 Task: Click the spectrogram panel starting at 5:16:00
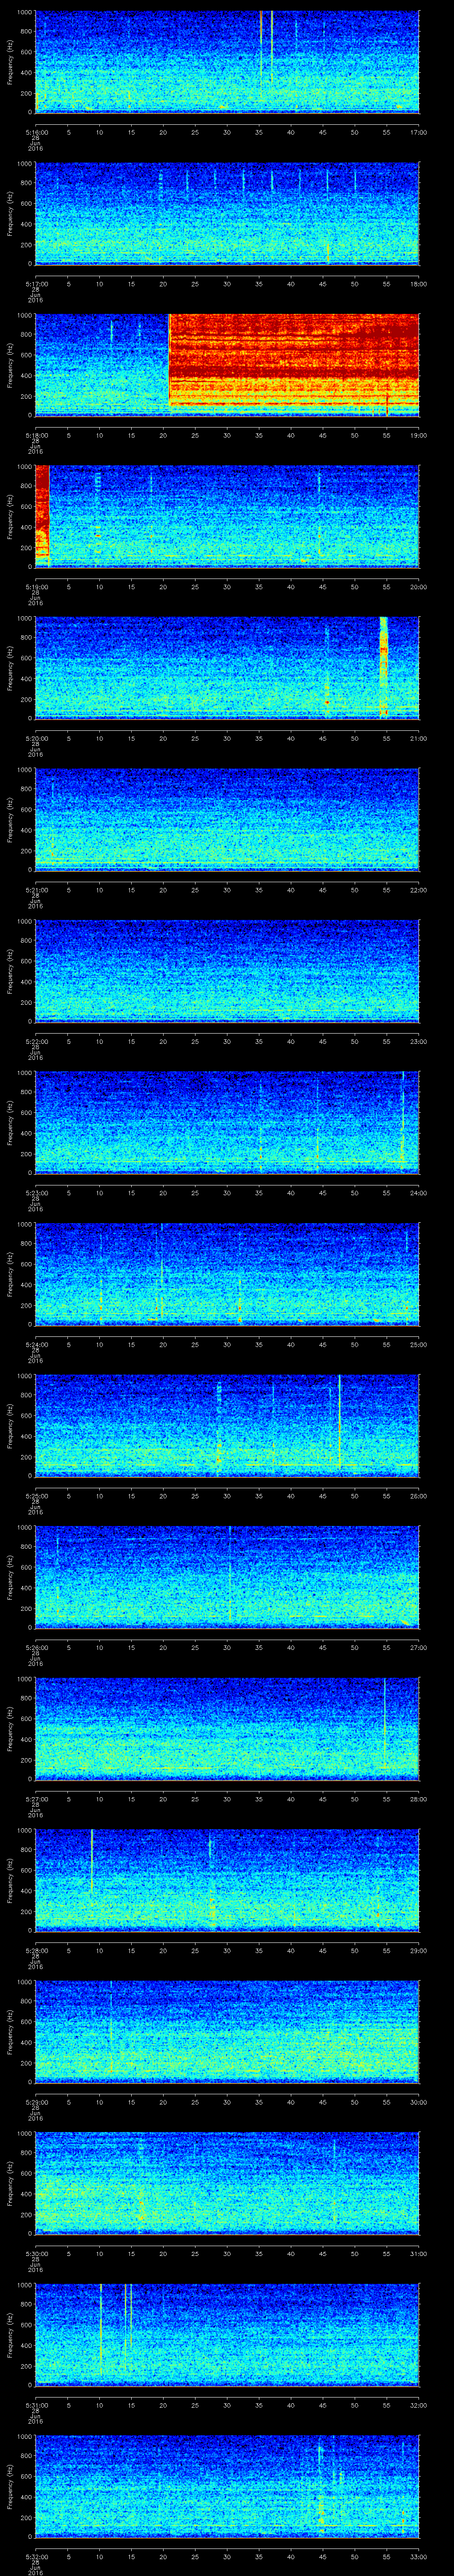pyautogui.click(x=227, y=62)
